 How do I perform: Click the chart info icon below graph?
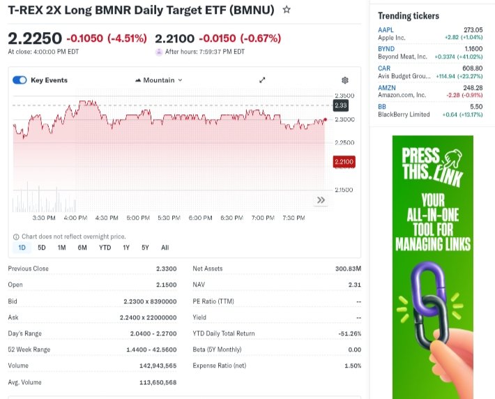click(x=16, y=236)
